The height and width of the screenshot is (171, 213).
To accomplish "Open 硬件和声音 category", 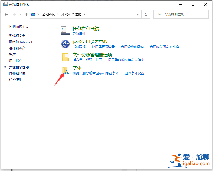I will coord(17,48).
